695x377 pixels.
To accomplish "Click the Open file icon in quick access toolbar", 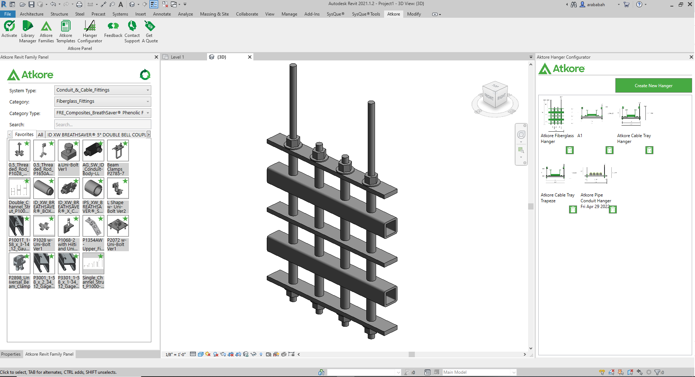I will point(22,4).
